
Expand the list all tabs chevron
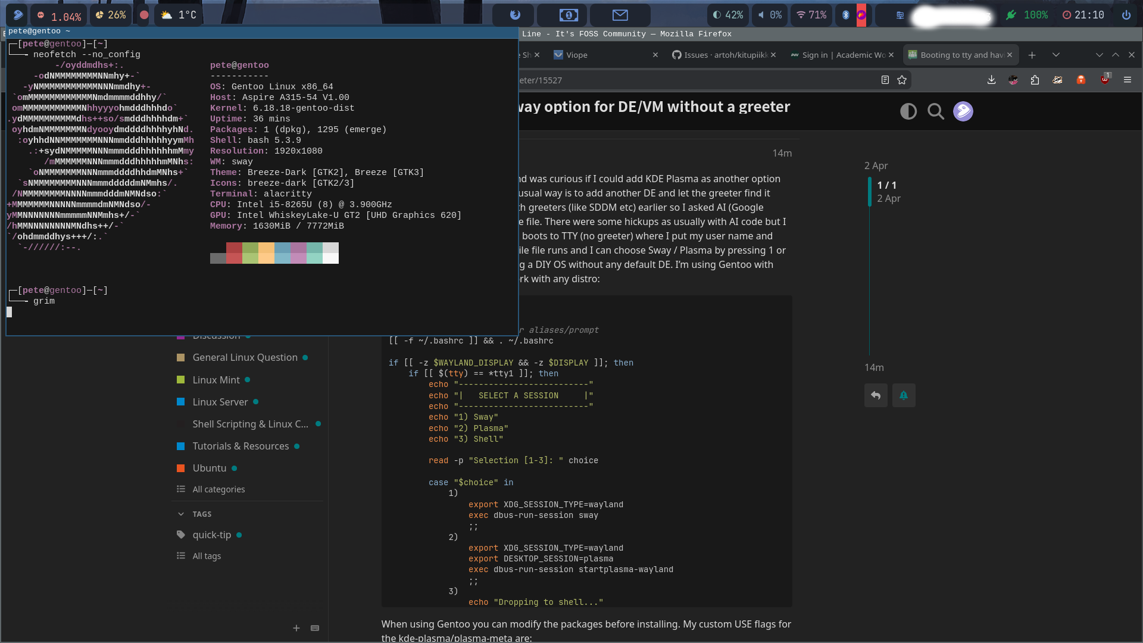point(1055,55)
